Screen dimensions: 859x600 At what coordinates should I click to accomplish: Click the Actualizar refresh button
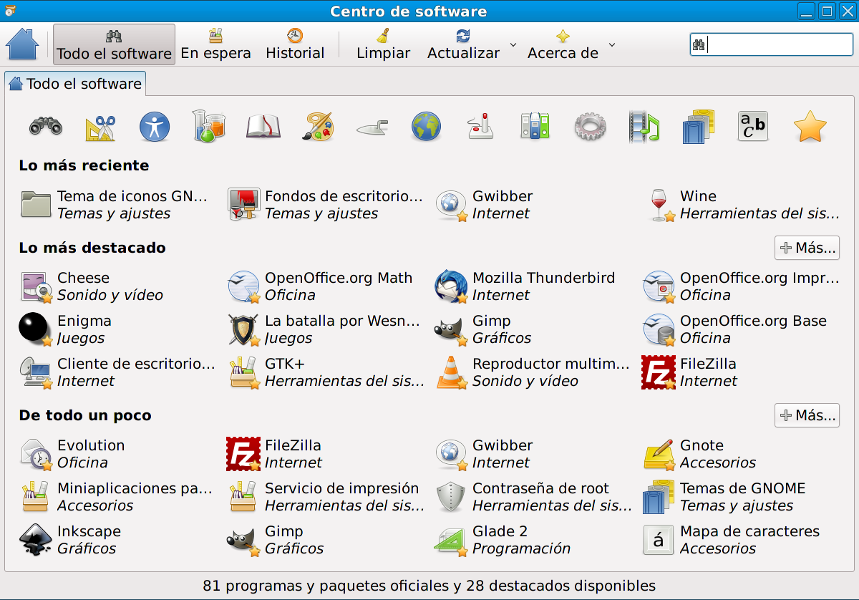(x=463, y=44)
